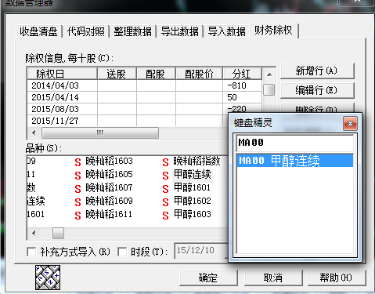
Task: Select 晚籼稻1611 in the list
Action: [x=109, y=214]
